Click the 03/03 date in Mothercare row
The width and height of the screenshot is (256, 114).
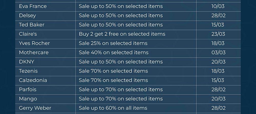(218, 52)
